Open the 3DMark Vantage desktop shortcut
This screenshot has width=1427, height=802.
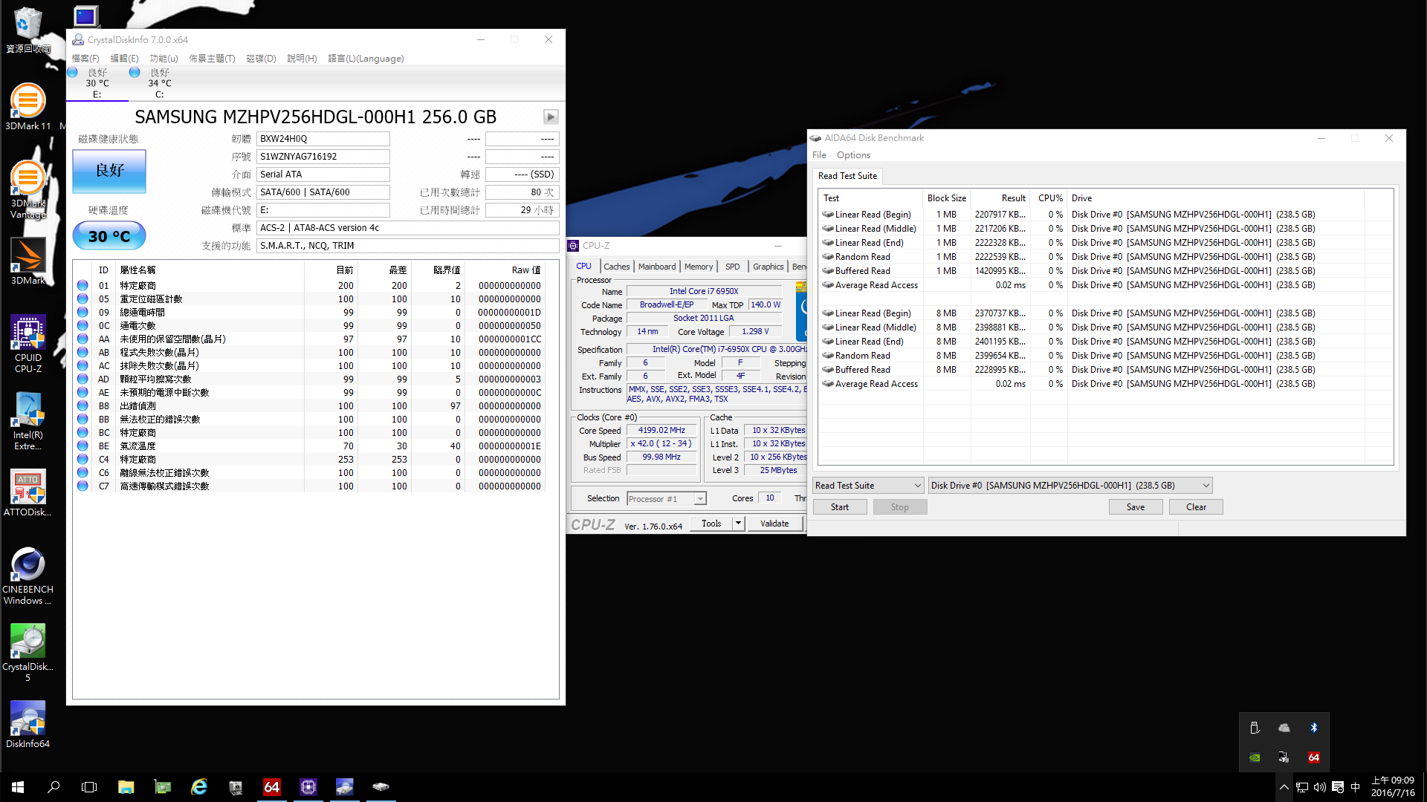(27, 190)
